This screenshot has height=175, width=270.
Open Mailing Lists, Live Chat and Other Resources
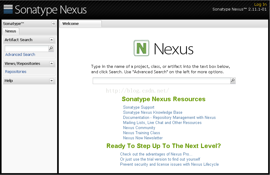[162, 123]
